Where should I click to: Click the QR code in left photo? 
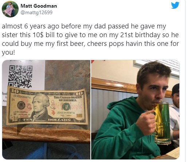[x=20, y=76]
